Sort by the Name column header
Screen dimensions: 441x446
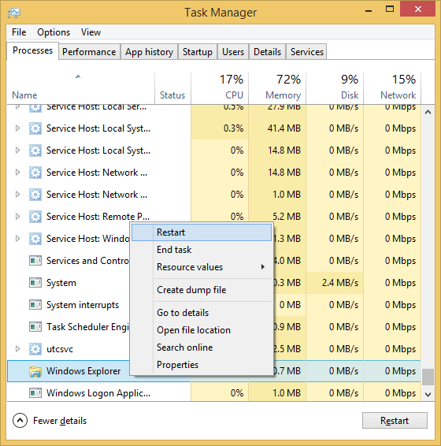81,87
